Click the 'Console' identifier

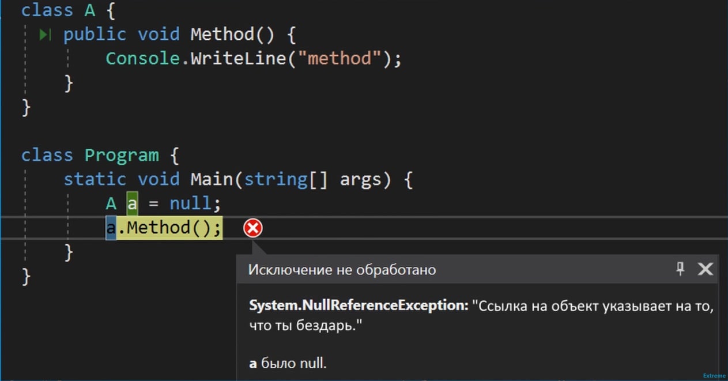click(142, 58)
